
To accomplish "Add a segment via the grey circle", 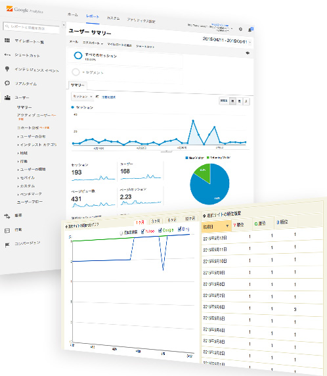I will 76,72.
